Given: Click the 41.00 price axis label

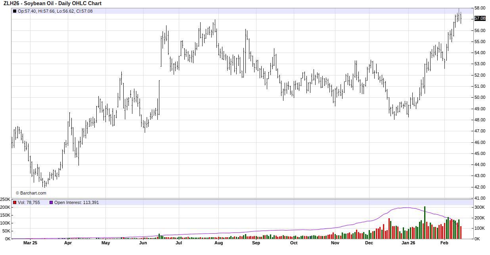Looking at the screenshot, I should coord(480,198).
